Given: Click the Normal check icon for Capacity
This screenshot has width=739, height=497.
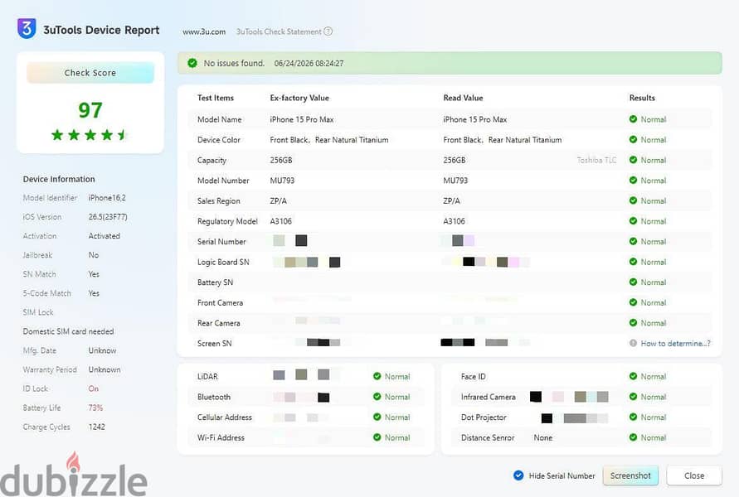Looking at the screenshot, I should [633, 160].
